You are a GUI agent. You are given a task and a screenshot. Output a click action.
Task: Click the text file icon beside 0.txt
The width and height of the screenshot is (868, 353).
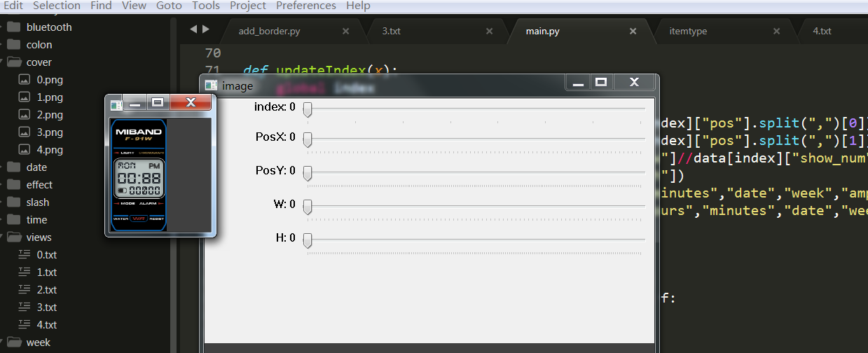coord(25,255)
